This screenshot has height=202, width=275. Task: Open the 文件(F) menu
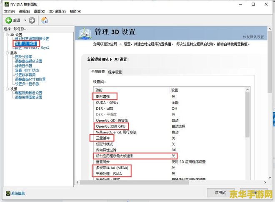click(x=10, y=12)
